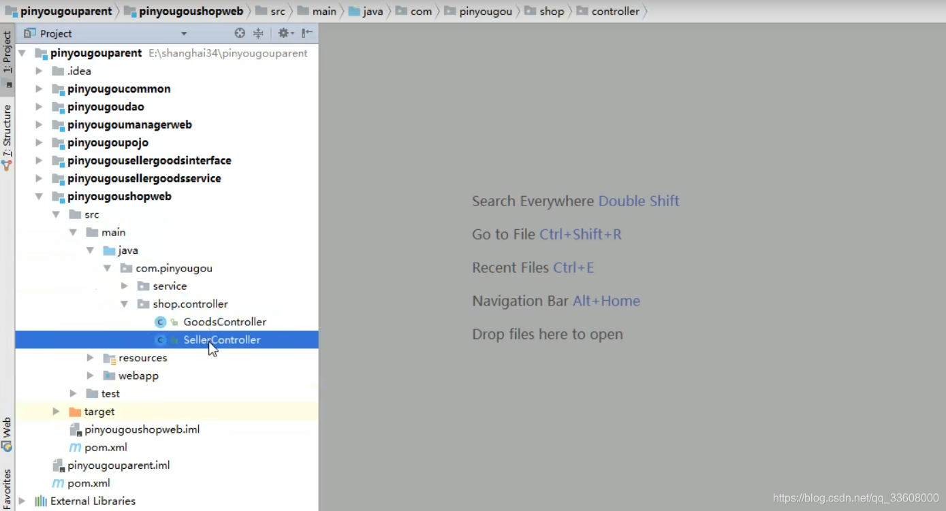Click the pinyougoucommon module folder icon
This screenshot has width=946, height=511.
pyautogui.click(x=58, y=88)
